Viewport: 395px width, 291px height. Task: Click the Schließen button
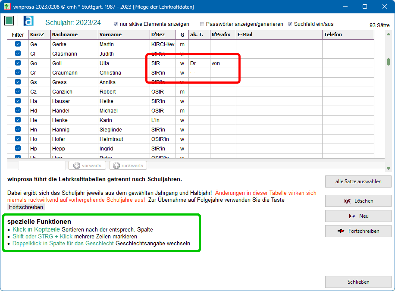(x=358, y=282)
